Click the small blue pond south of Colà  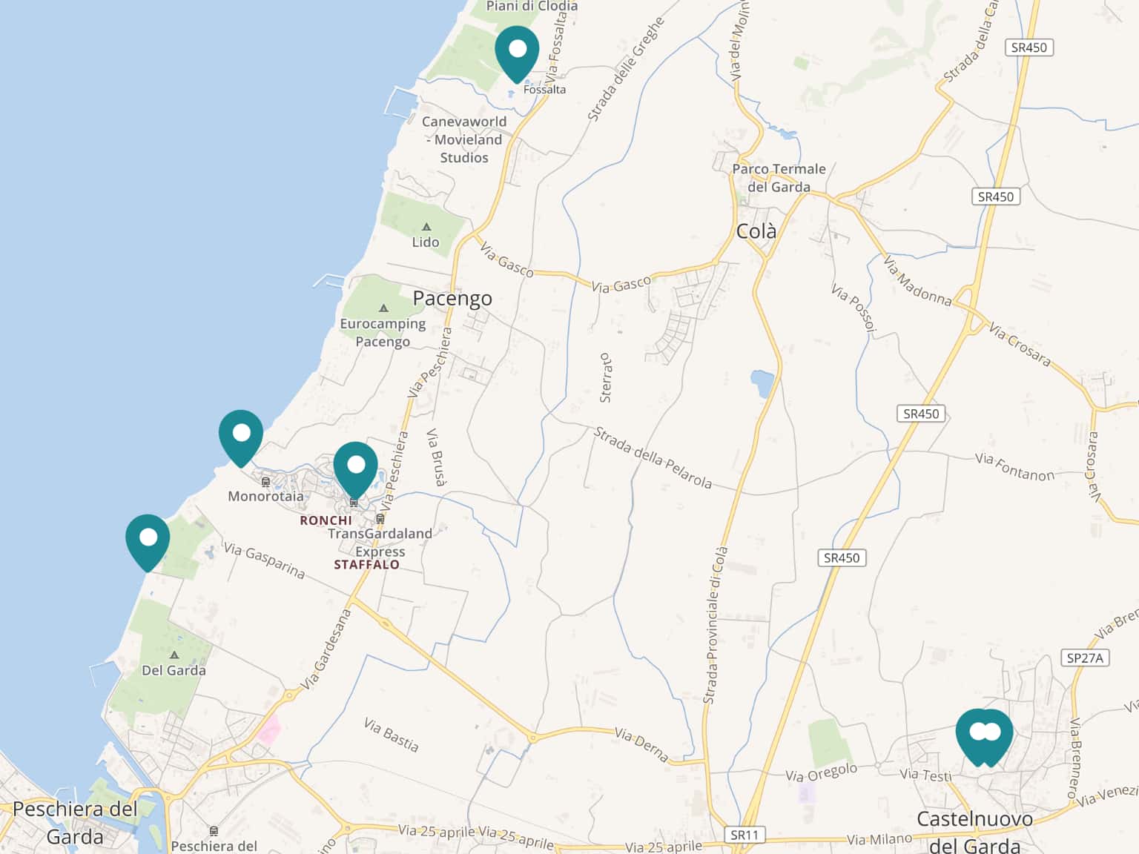click(x=762, y=383)
